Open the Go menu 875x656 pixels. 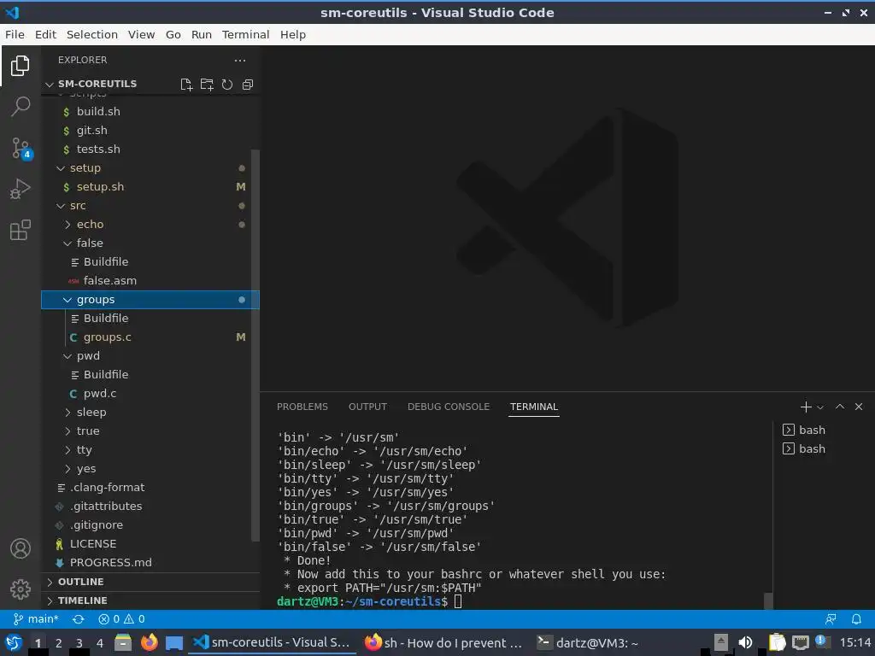173,34
